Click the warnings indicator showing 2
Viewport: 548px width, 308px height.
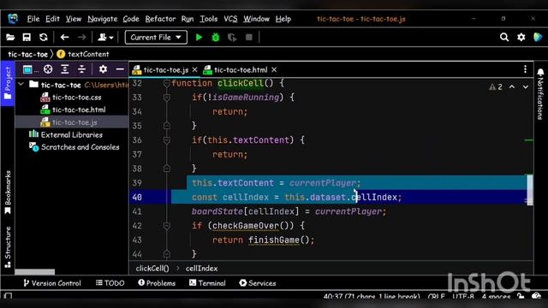pyautogui.click(x=496, y=87)
